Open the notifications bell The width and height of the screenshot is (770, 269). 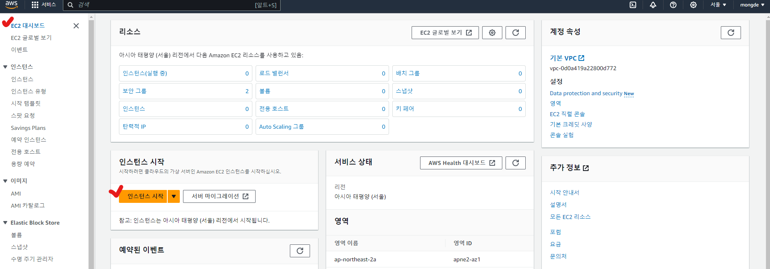click(x=653, y=5)
